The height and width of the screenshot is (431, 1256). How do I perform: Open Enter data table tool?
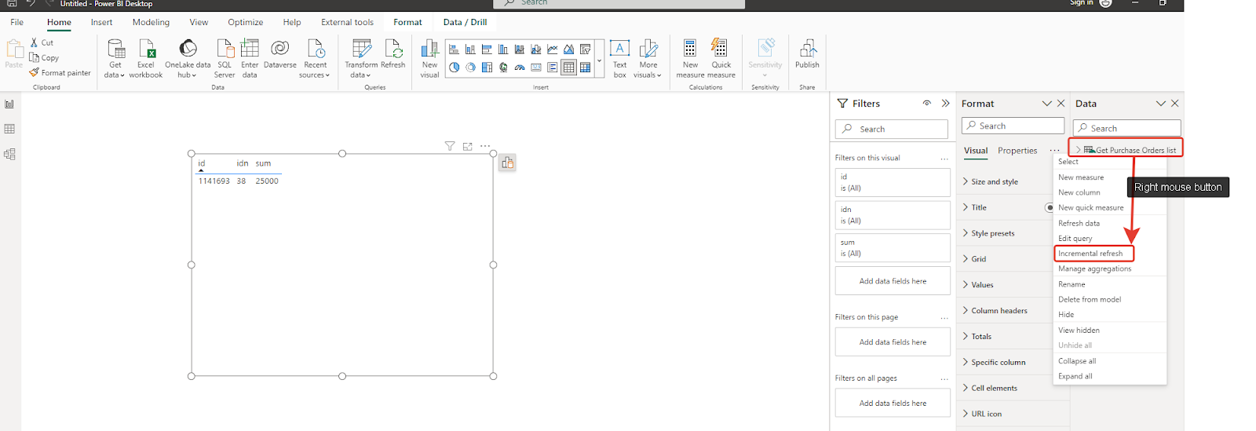250,58
